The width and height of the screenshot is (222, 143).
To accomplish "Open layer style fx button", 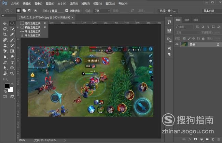I will pos(190,139).
